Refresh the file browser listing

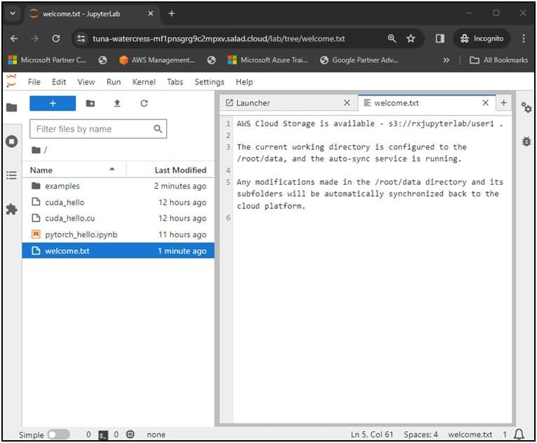[144, 103]
